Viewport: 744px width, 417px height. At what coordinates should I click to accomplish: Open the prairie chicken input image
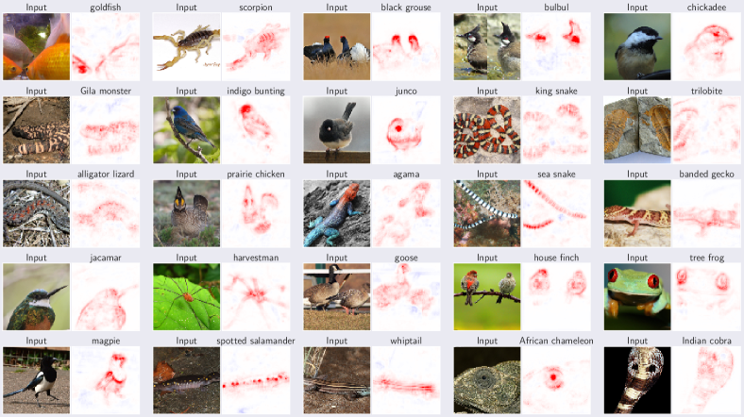click(187, 213)
